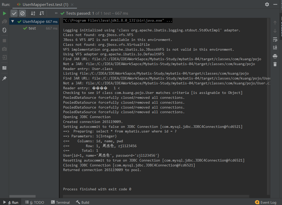Viewport: 282px width, 205px height.
Task: Close the UserMapperTest.test (1) tab
Action: (72, 5)
